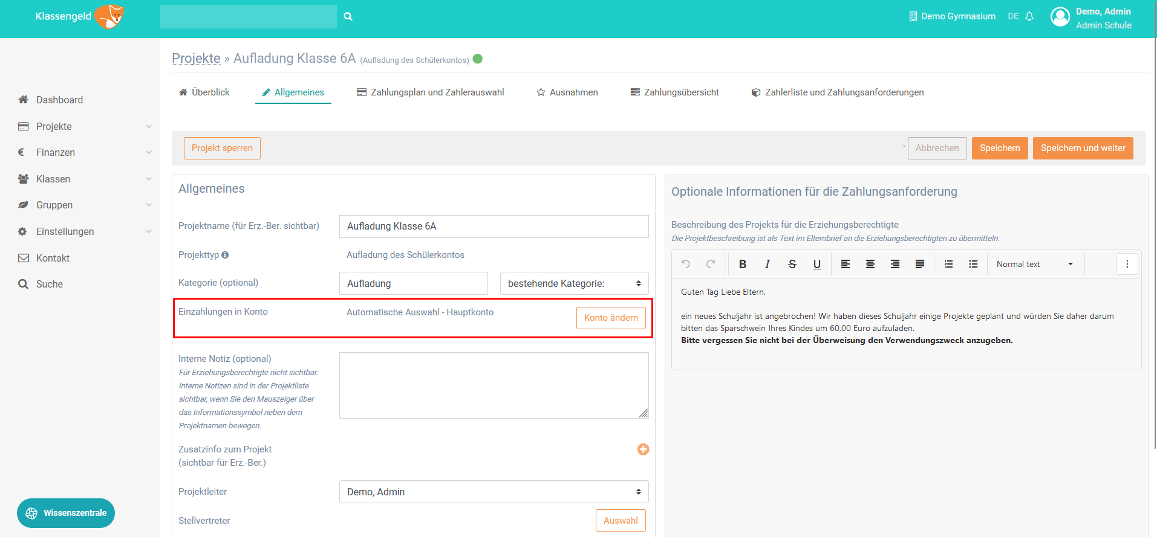Viewport: 1157px width, 537px height.
Task: Insert a bulleted list
Action: coord(973,264)
